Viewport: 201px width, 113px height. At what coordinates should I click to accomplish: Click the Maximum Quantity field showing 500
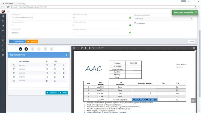coord(102,18)
